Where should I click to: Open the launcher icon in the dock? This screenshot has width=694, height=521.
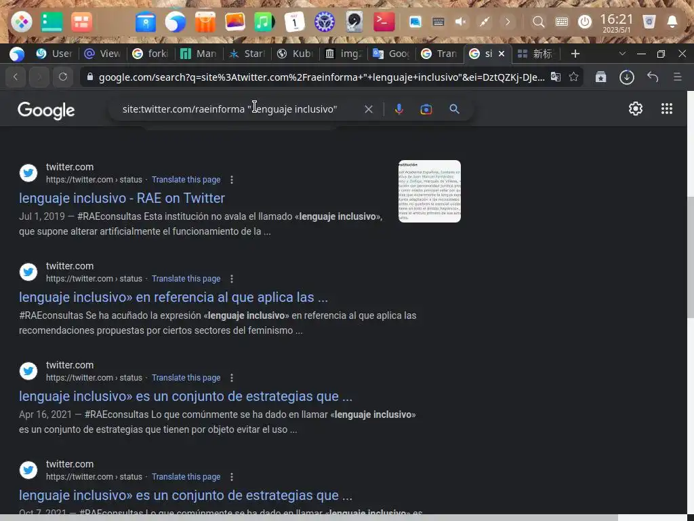point(21,22)
